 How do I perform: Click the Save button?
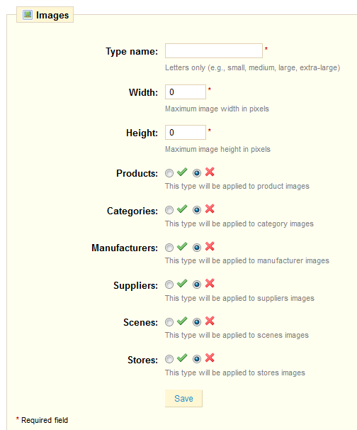click(x=183, y=399)
